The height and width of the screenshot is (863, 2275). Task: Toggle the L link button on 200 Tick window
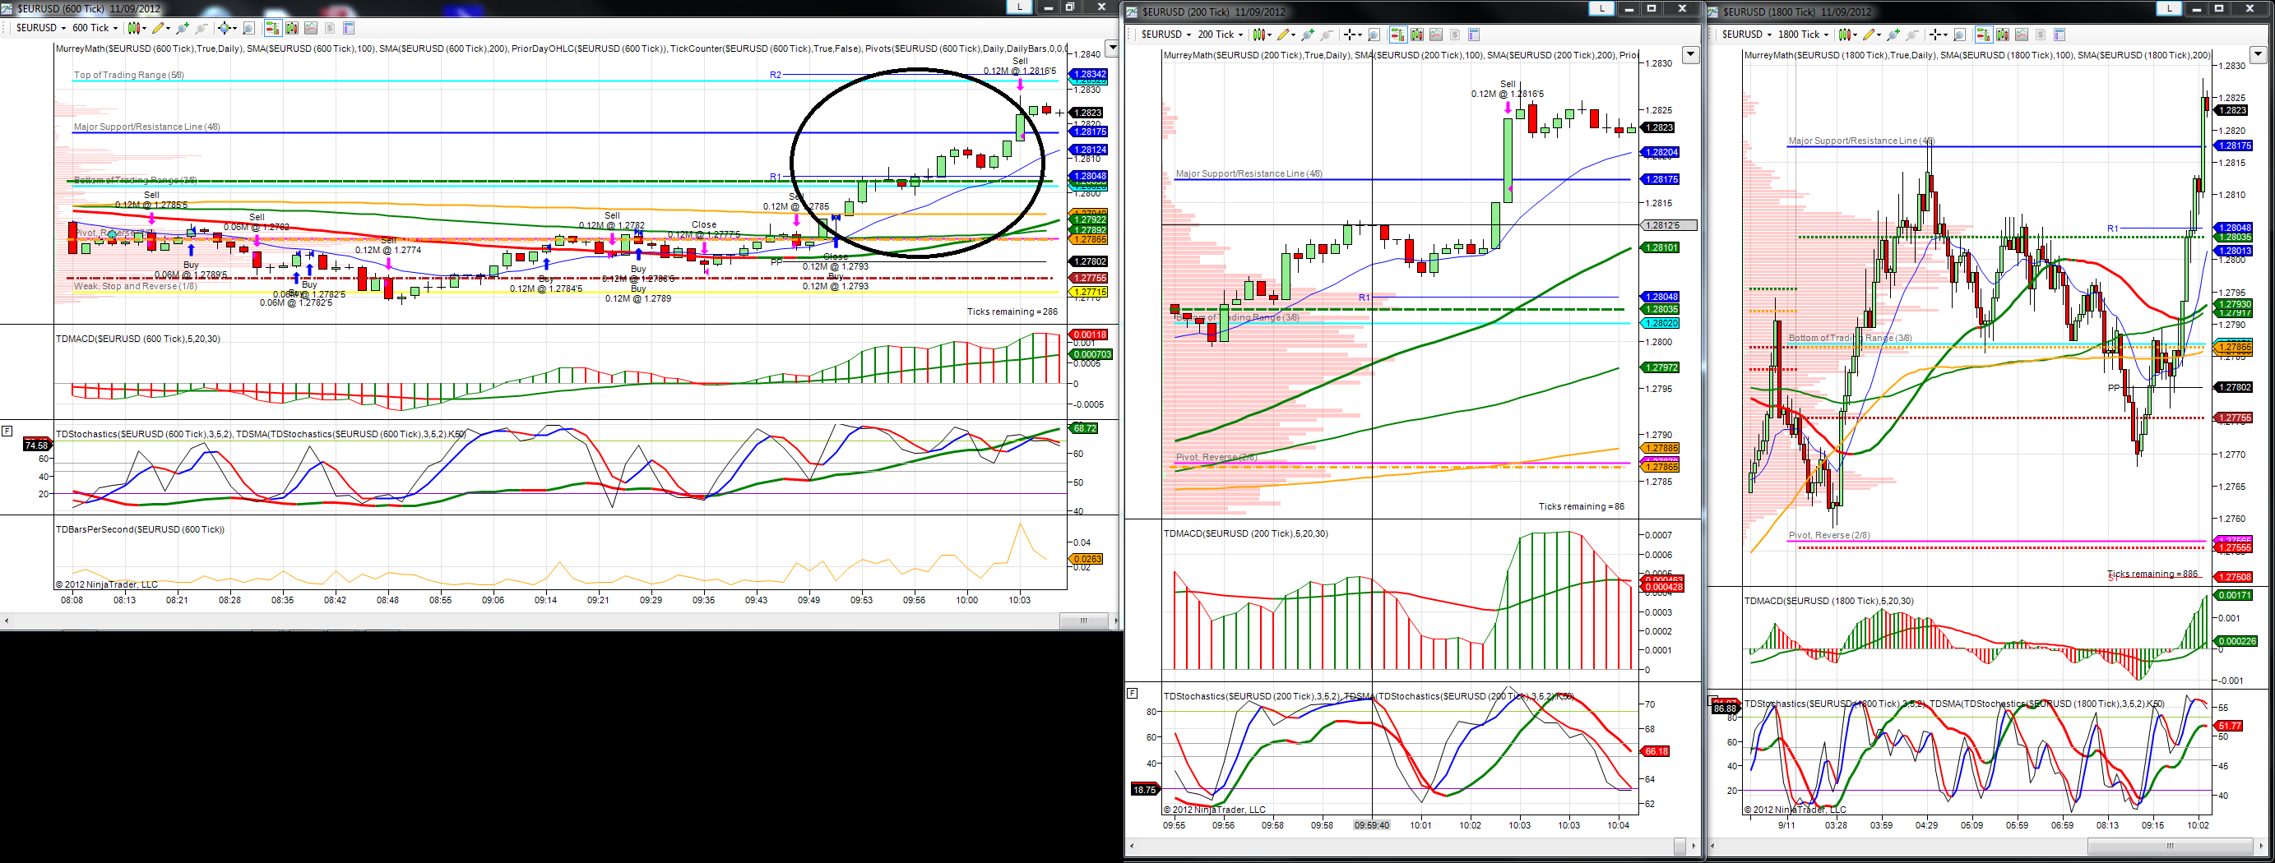pos(1601,8)
